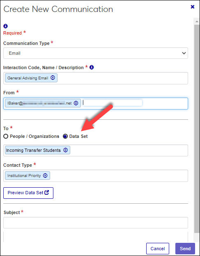Image resolution: width=200 pixels, height=256 pixels.
Task: Select the Data Set radio option
Action: (65, 136)
